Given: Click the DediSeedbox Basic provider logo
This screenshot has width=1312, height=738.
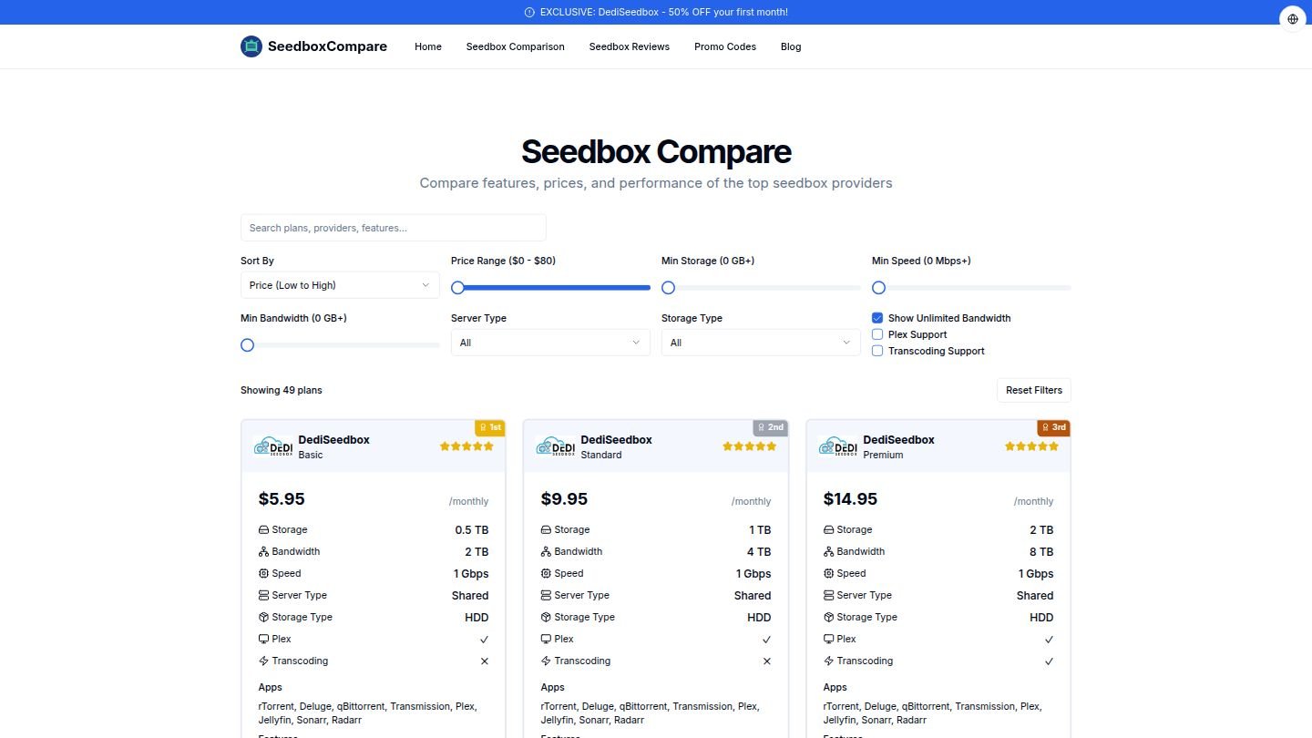Looking at the screenshot, I should [272, 446].
